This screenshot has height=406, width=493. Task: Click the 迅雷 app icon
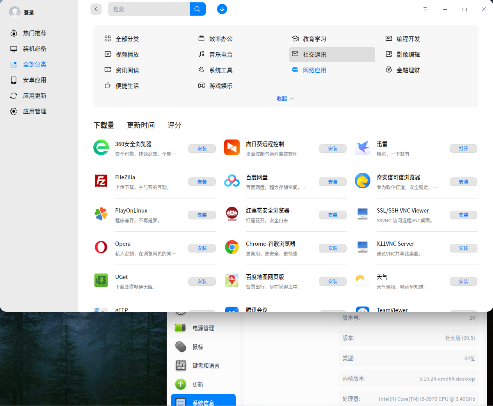(x=362, y=148)
